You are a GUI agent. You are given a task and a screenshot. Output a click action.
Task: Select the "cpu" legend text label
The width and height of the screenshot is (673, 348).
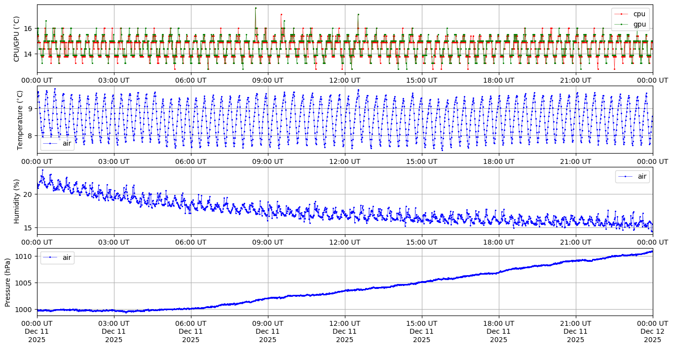[x=639, y=14]
